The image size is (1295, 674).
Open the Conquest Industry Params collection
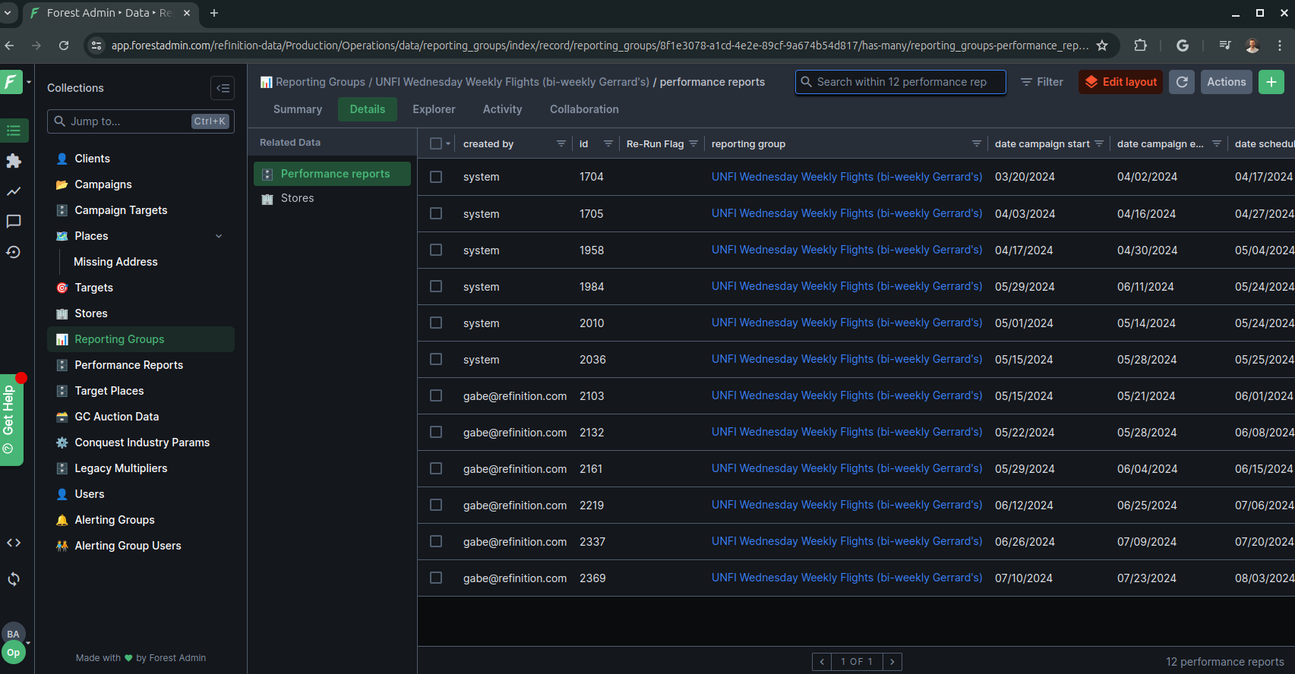(x=142, y=443)
